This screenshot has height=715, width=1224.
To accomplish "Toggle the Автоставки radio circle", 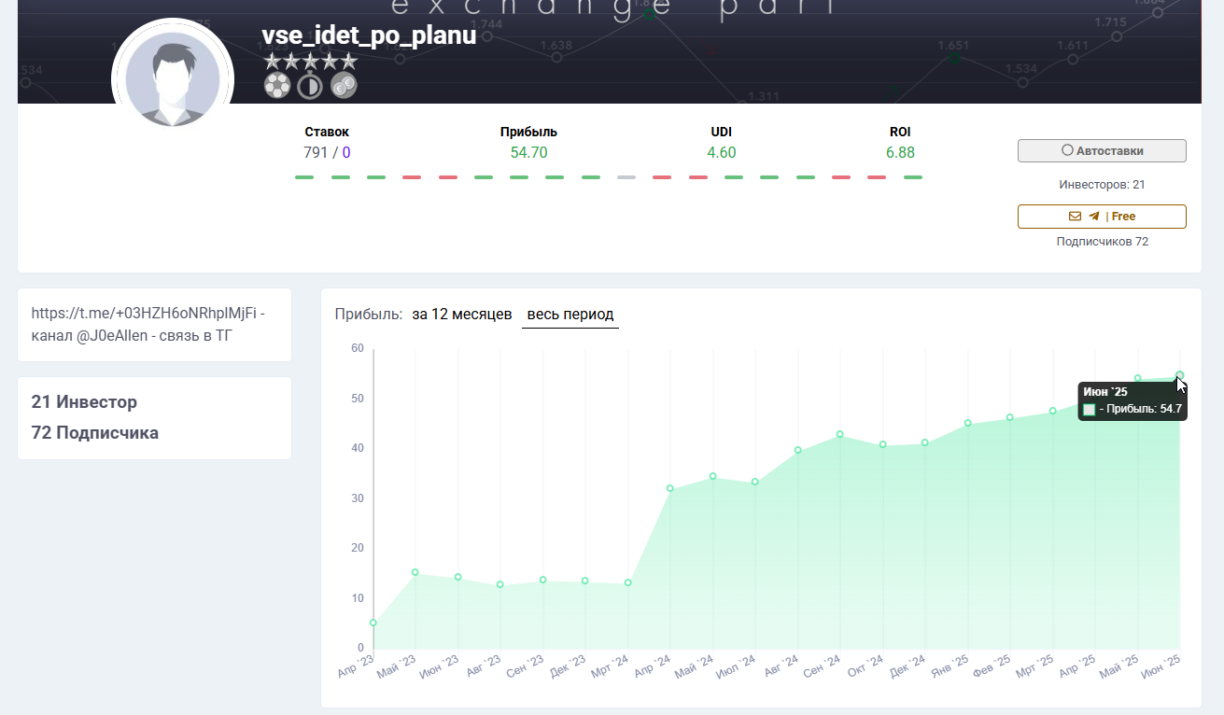I will pyautogui.click(x=1067, y=150).
